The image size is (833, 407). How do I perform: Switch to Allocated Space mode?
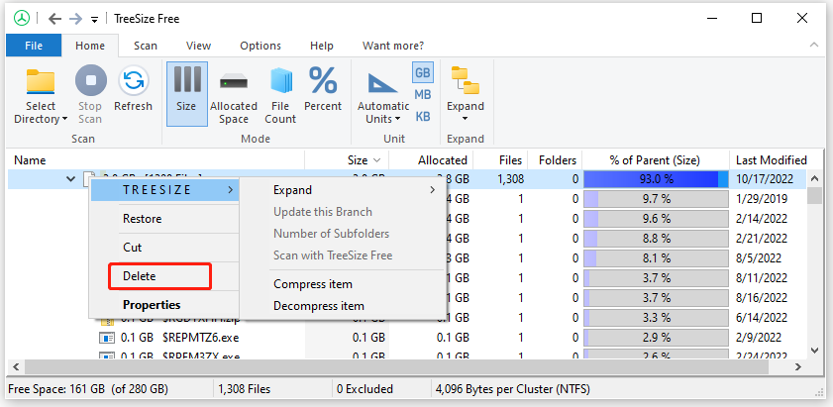234,93
